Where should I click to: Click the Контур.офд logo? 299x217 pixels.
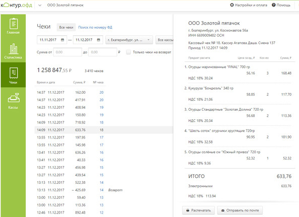pyautogui.click(x=17, y=5)
